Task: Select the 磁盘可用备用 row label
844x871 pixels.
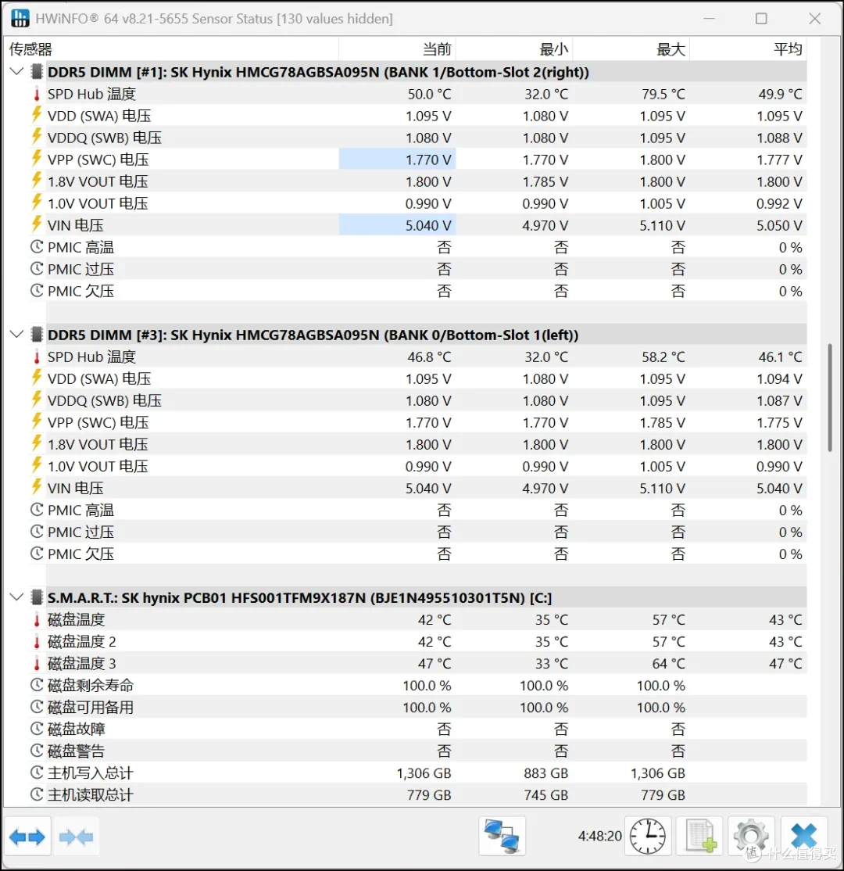Action: click(x=91, y=707)
